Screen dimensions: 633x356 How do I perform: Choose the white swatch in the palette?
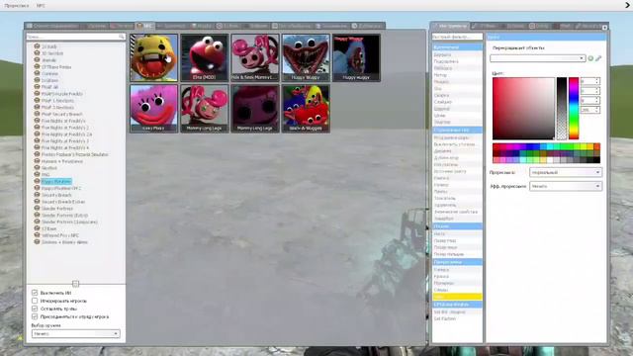coord(550,160)
